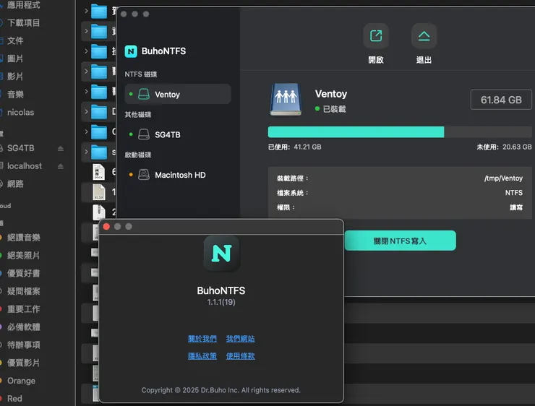Open 圖片 in Finder sidebar
535x406 pixels.
[15, 59]
